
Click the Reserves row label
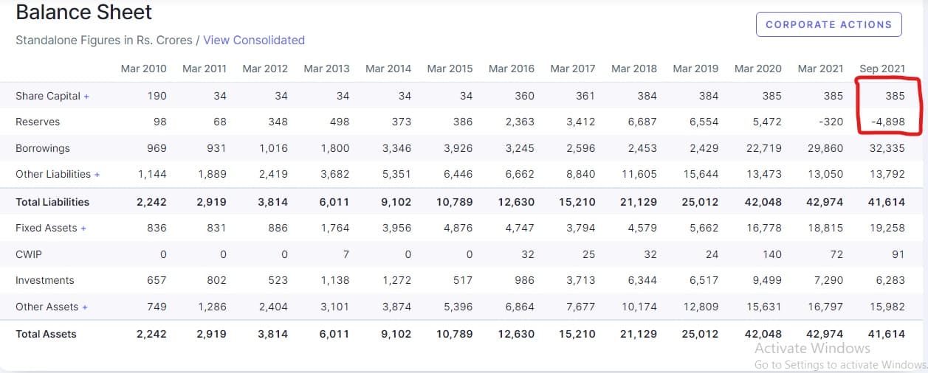pyautogui.click(x=38, y=122)
